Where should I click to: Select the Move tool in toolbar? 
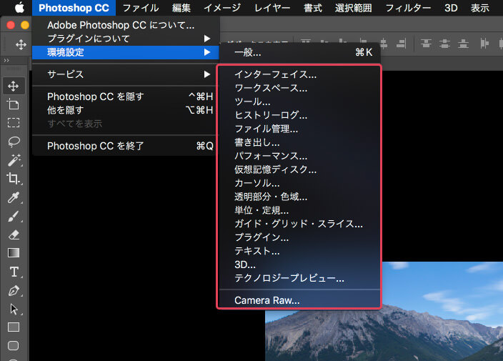tap(13, 86)
